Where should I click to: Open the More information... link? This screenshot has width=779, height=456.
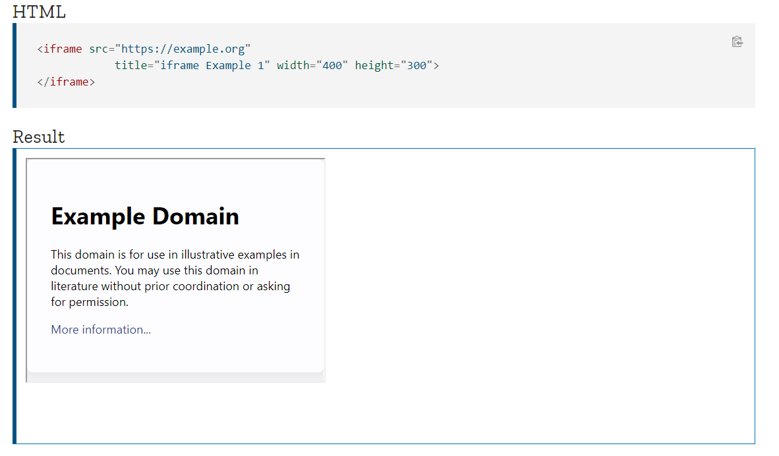101,330
